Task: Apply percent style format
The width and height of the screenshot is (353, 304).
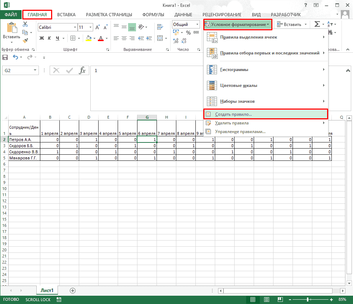Action: (189, 32)
